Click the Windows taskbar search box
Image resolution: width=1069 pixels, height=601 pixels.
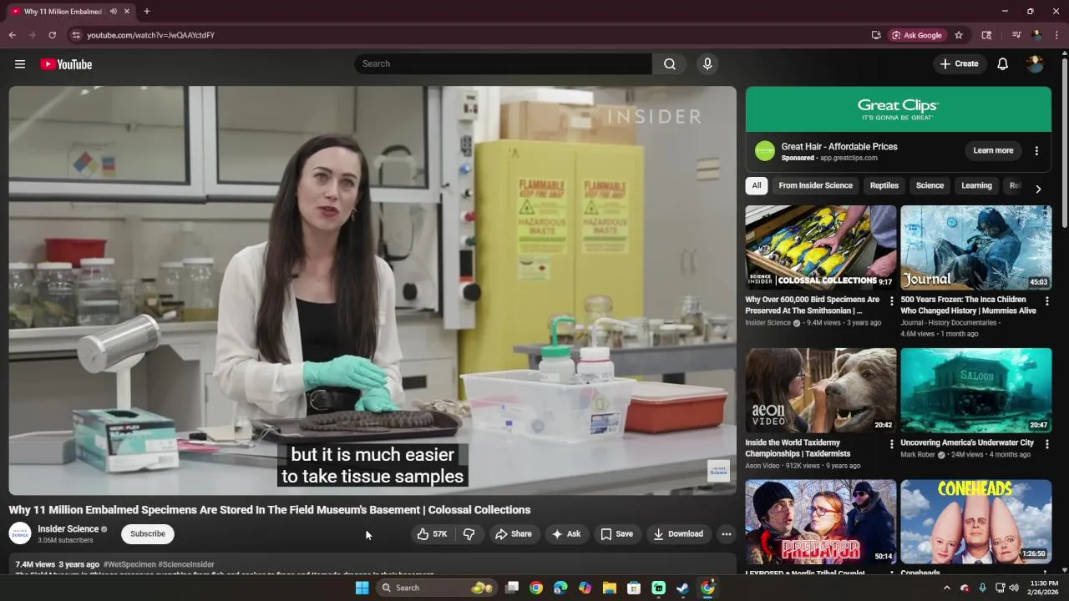(x=435, y=588)
